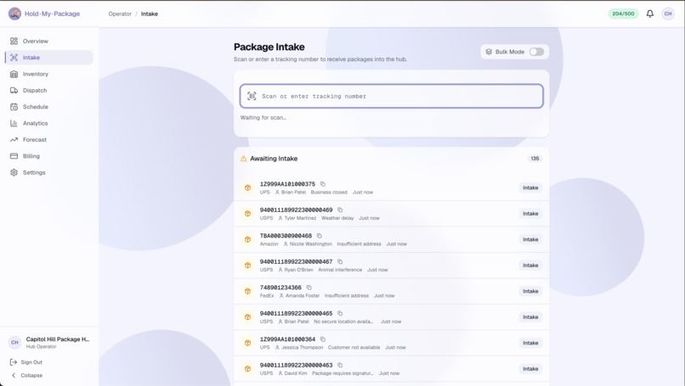Image resolution: width=685 pixels, height=386 pixels.
Task: Click 'Weather delay' reason text
Action: 337,218
